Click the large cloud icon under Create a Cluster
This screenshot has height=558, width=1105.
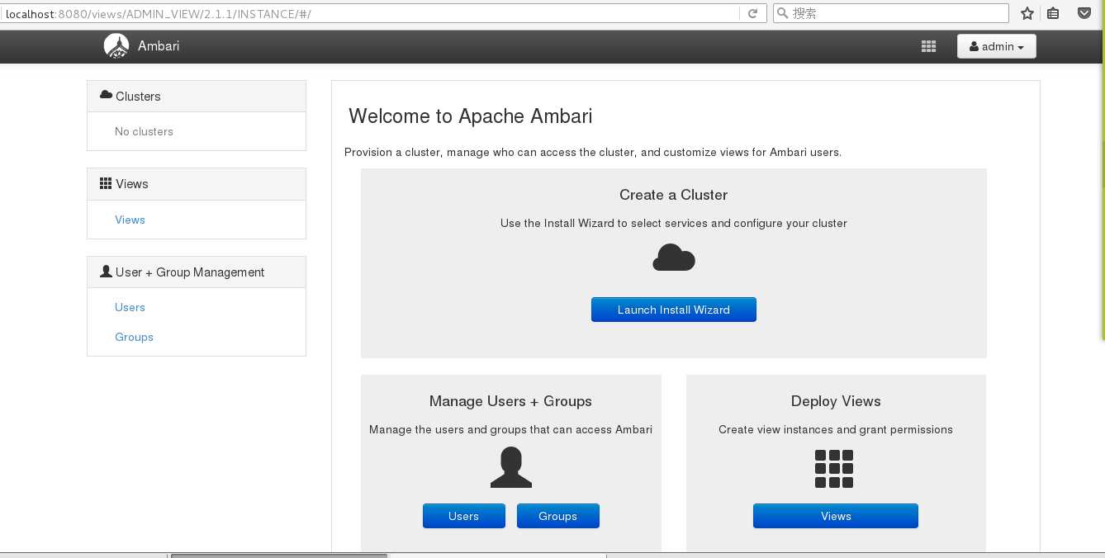[x=674, y=258]
